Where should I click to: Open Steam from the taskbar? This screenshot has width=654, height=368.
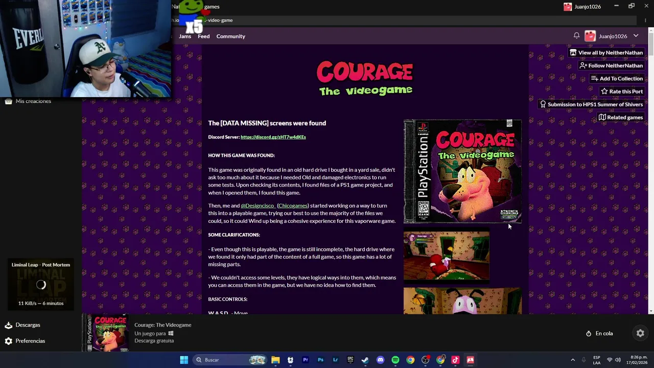(365, 360)
